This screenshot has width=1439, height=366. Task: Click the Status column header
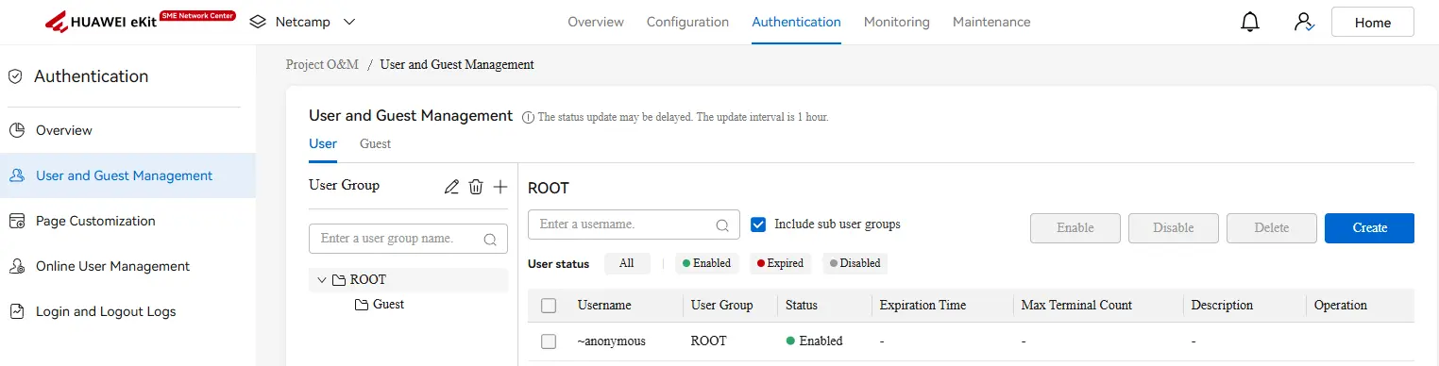(802, 306)
